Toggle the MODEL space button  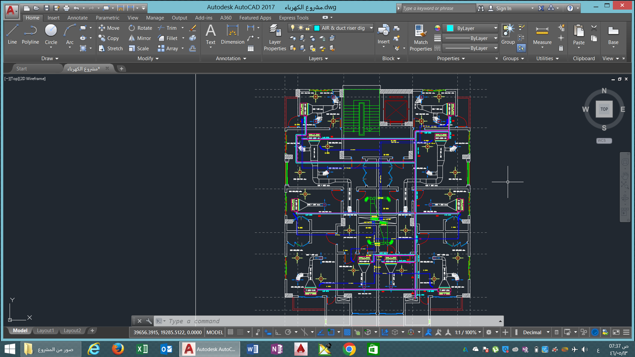[x=215, y=332]
